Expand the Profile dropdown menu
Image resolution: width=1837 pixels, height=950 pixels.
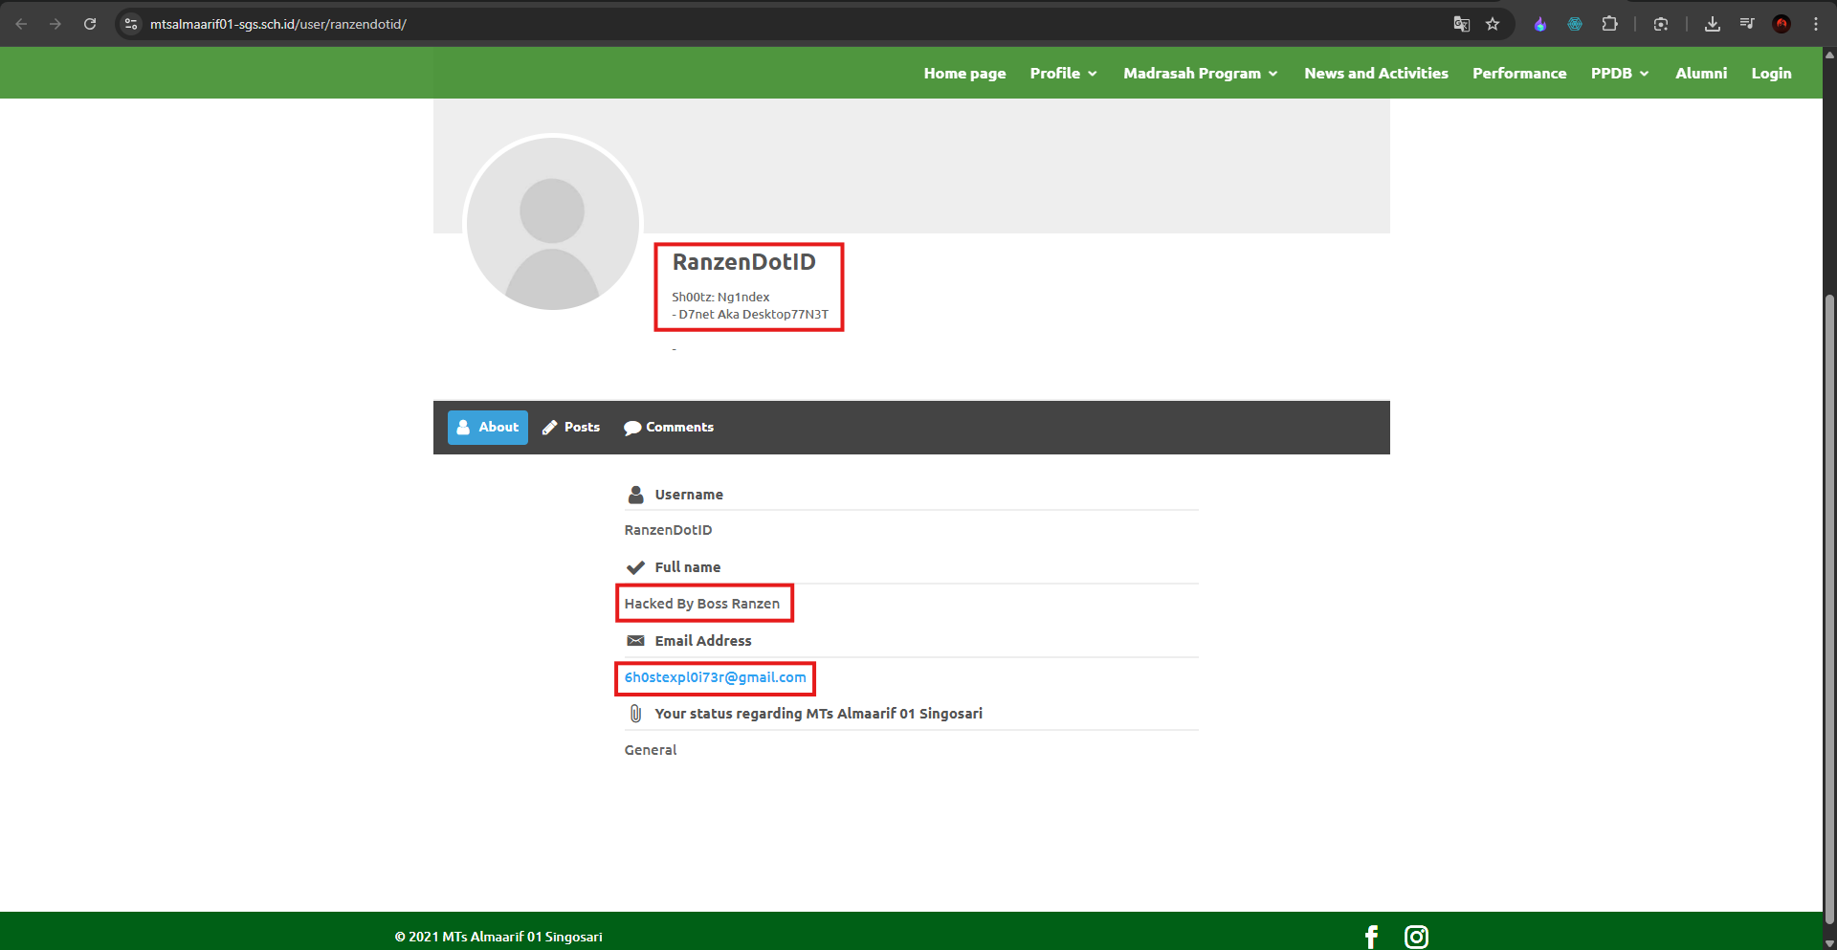[1063, 73]
